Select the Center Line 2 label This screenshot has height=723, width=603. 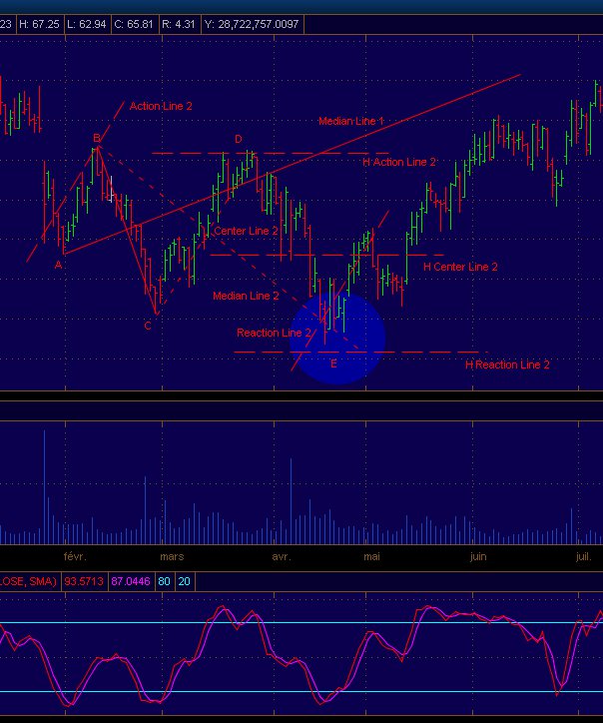click(x=246, y=231)
